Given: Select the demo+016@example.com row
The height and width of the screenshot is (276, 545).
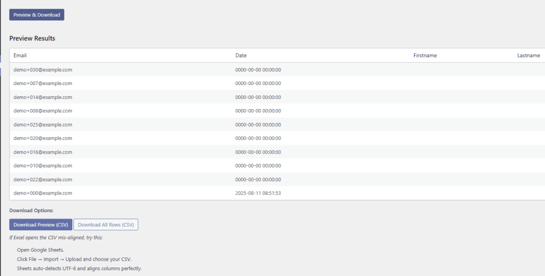Looking at the screenshot, I should (43, 152).
